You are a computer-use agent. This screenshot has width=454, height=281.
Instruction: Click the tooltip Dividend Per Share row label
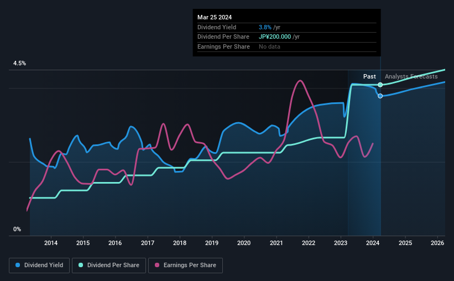point(223,37)
